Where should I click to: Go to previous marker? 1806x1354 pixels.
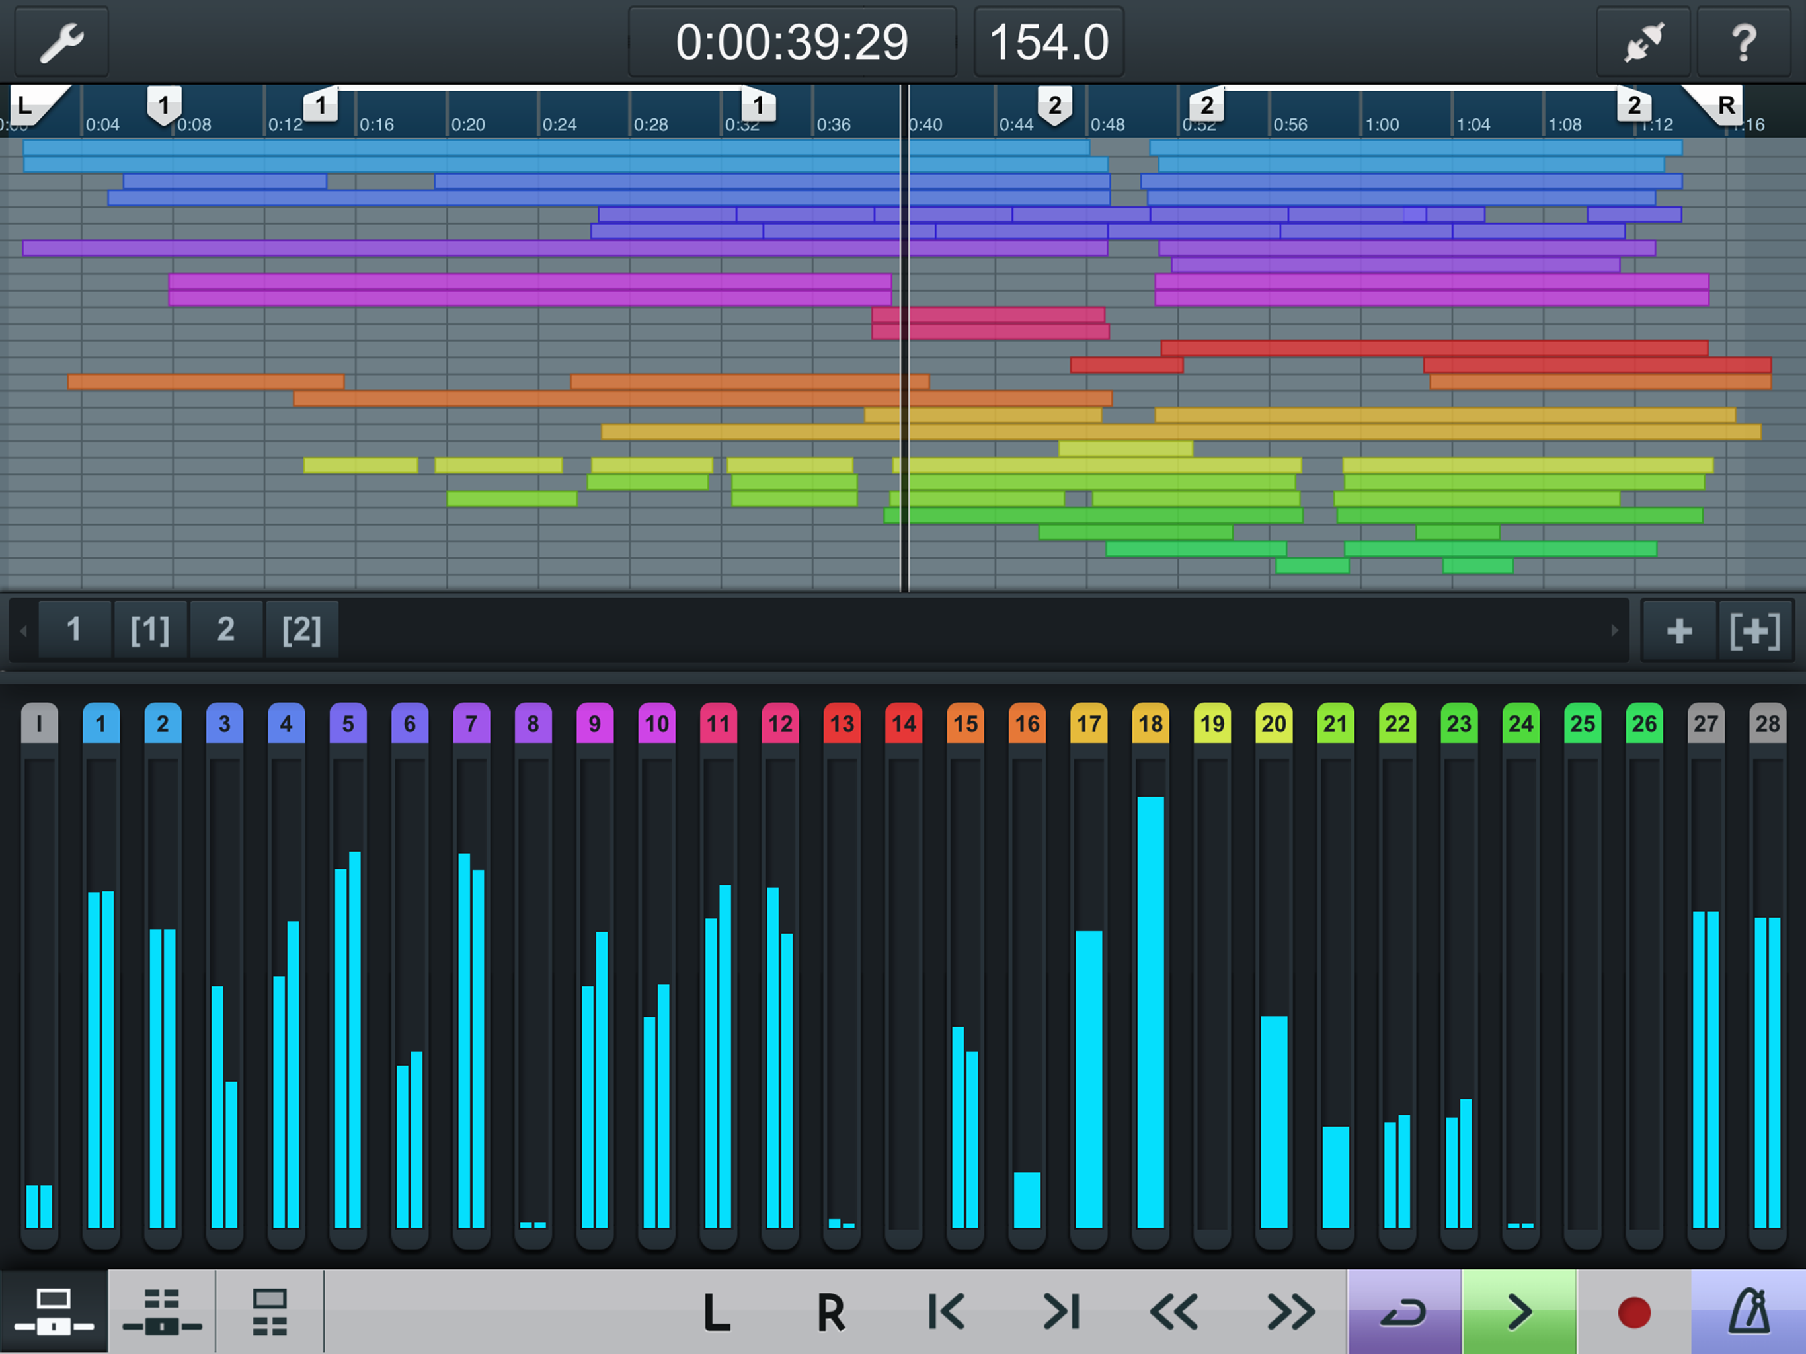pyautogui.click(x=946, y=1312)
